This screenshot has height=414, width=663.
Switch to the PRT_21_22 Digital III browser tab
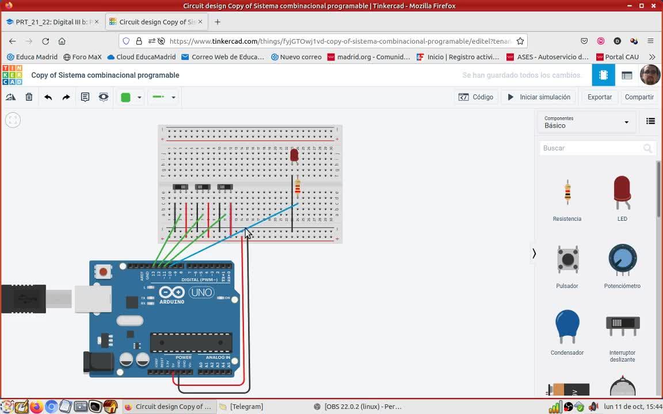pyautogui.click(x=52, y=22)
